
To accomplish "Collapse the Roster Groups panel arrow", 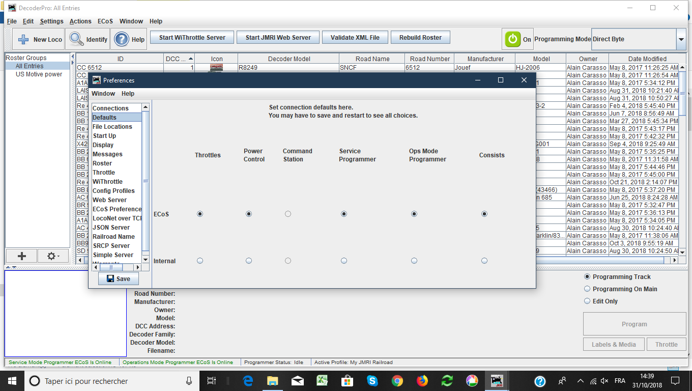I will pyautogui.click(x=72, y=57).
